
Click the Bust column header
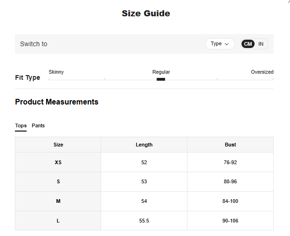230,145
